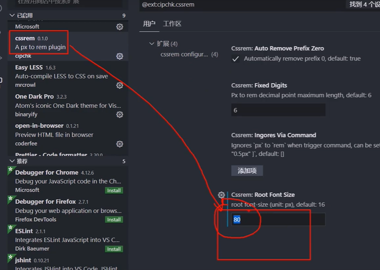
Task: Click the gear icon beside Root Font Size
Action: (x=221, y=195)
